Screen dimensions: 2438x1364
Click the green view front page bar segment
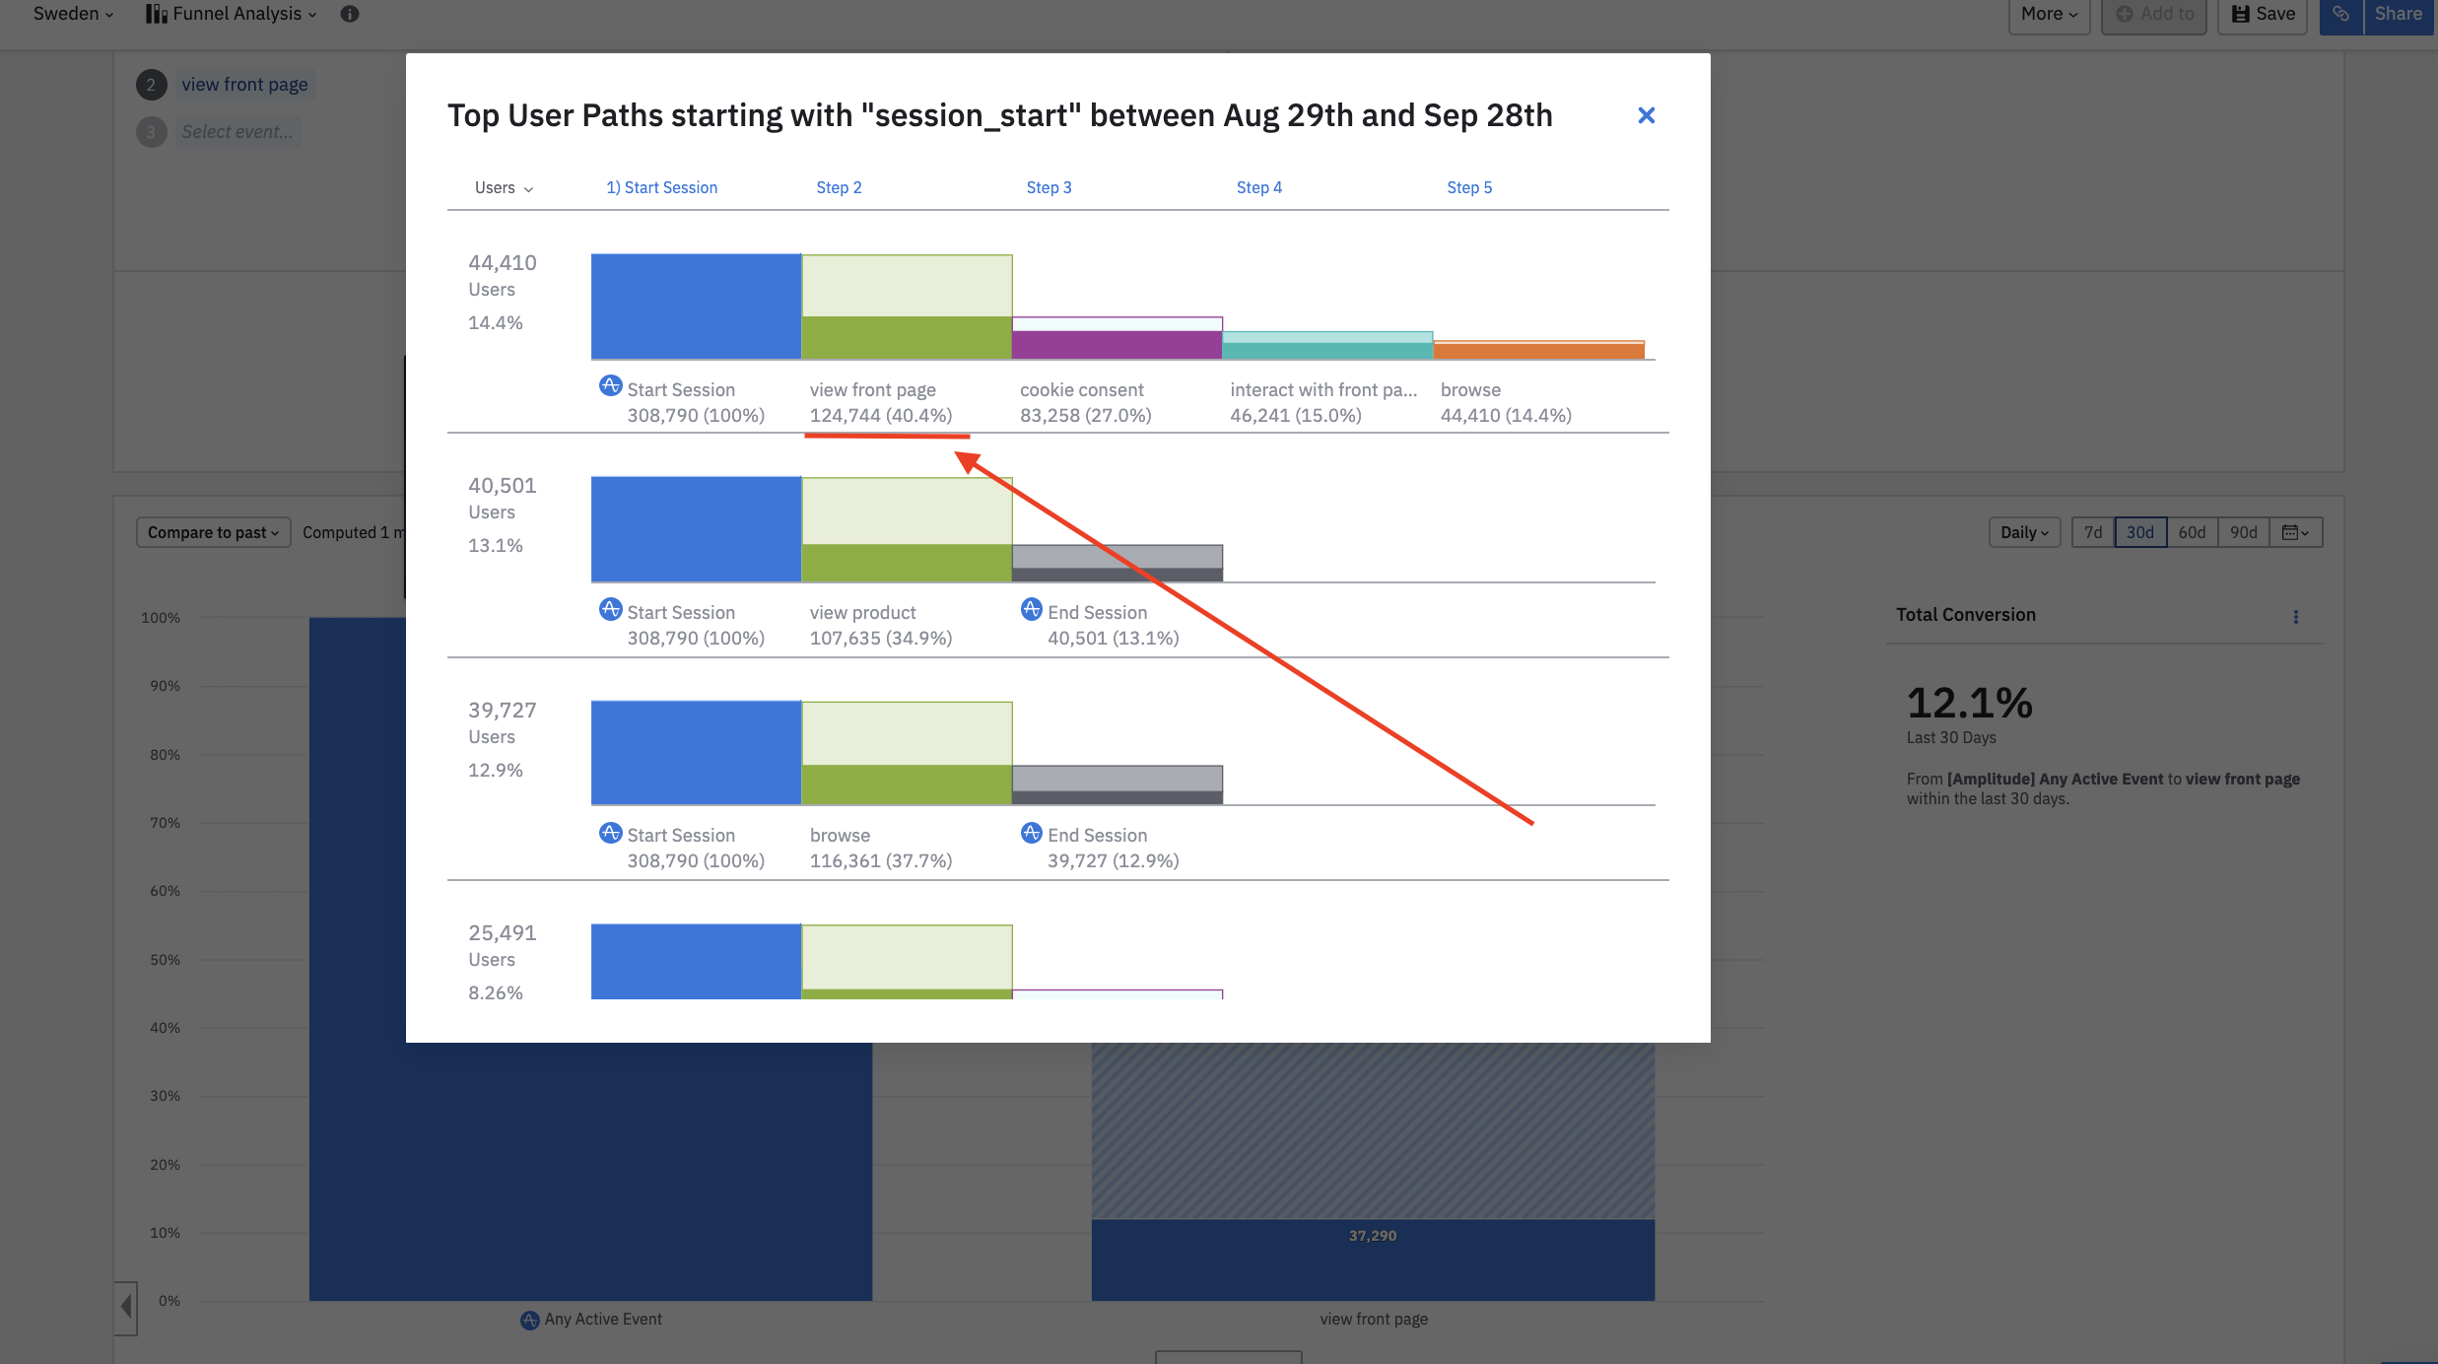(x=907, y=337)
